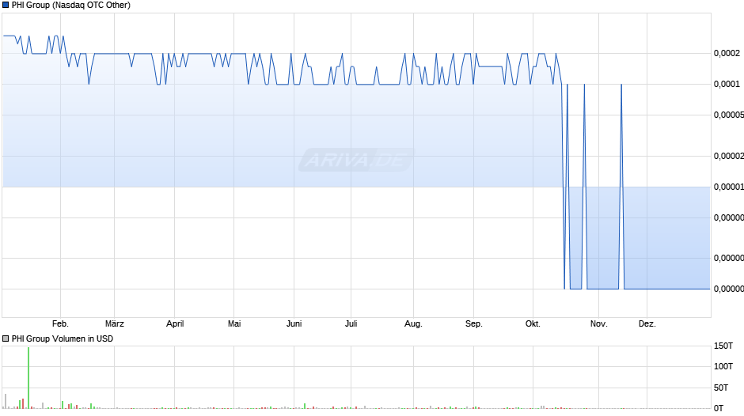The width and height of the screenshot is (744, 416).
Task: Click the 'PHI Group Volumen in USD' label
Action: [63, 338]
